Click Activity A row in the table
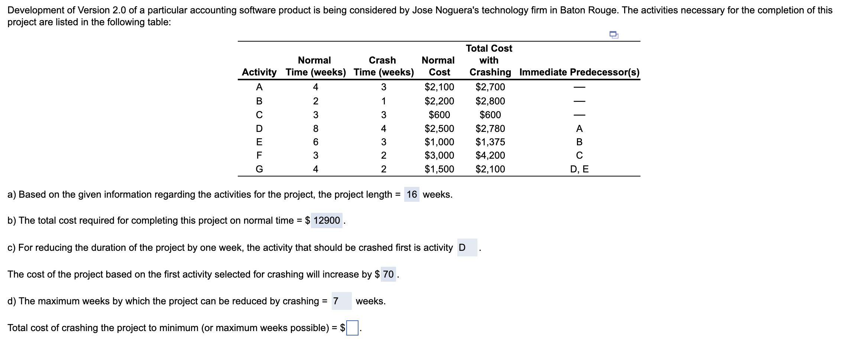This screenshot has height=353, width=850. [260, 87]
